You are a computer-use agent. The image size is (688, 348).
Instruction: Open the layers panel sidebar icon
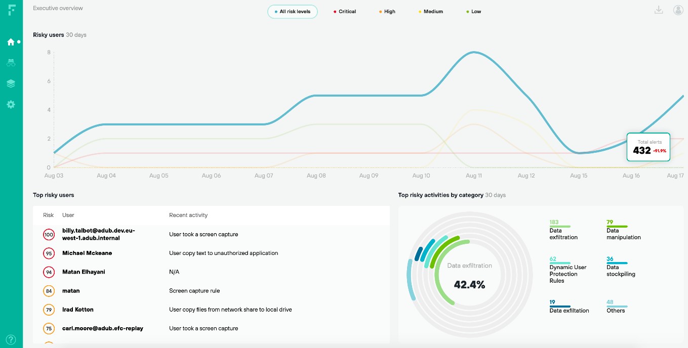click(11, 83)
